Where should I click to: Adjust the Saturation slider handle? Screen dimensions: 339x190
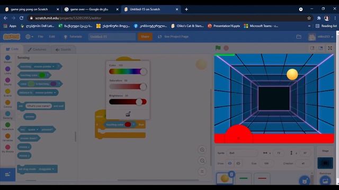click(x=143, y=87)
